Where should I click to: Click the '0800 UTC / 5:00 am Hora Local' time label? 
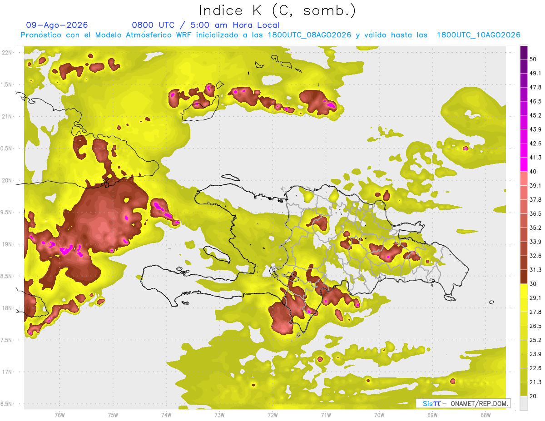(x=205, y=25)
